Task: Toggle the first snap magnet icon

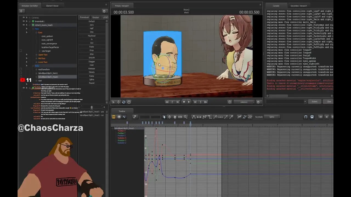Action: [306, 117]
